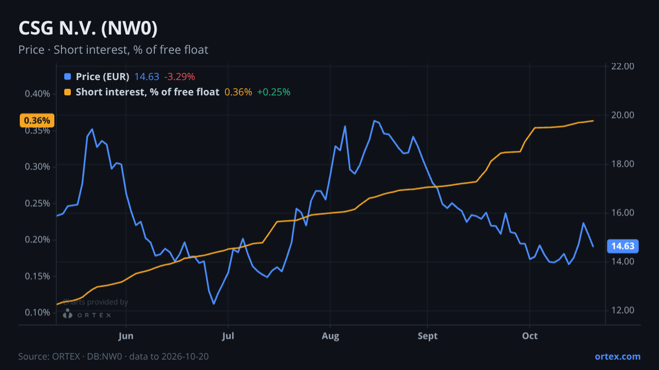Image resolution: width=659 pixels, height=370 pixels.
Task: Click the 0.25% left axis label
Action: (37, 203)
